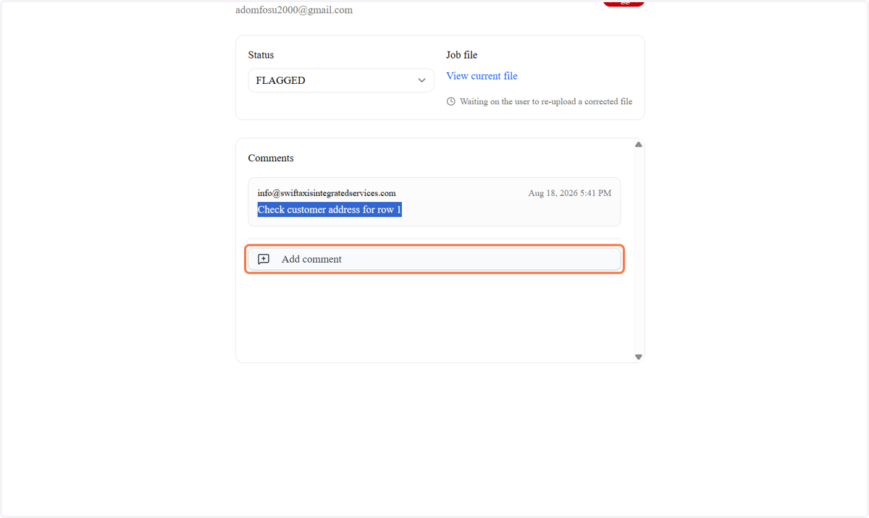Click the Status field label

261,55
